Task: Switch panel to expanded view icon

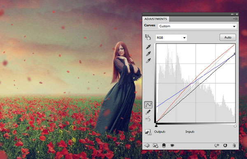Action: tap(156, 145)
